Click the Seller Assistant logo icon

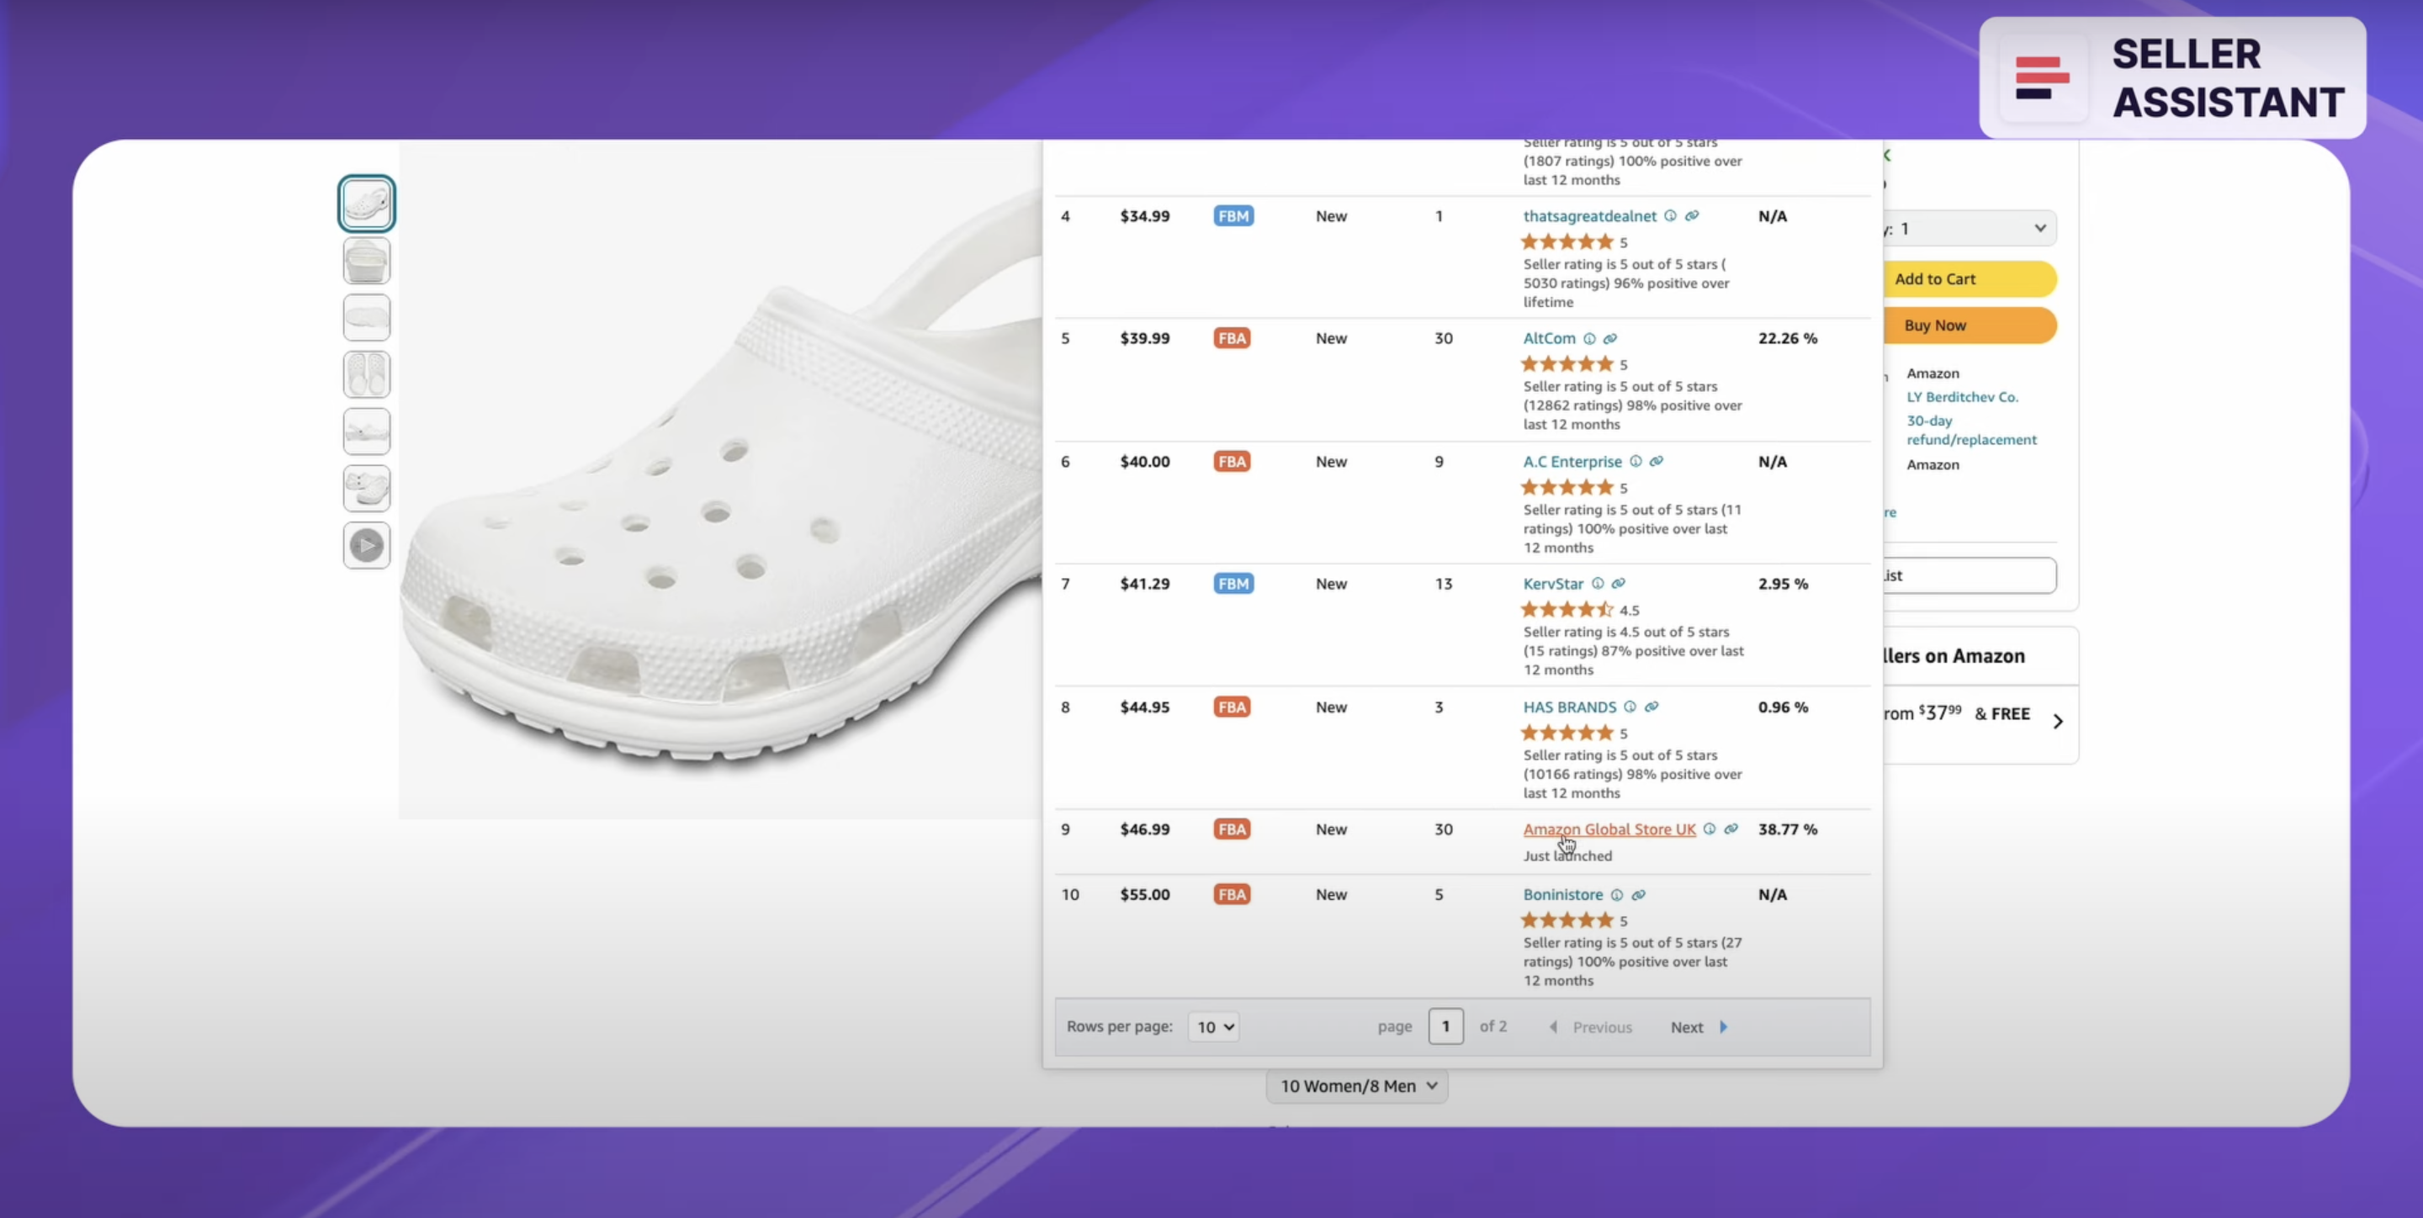click(2042, 77)
